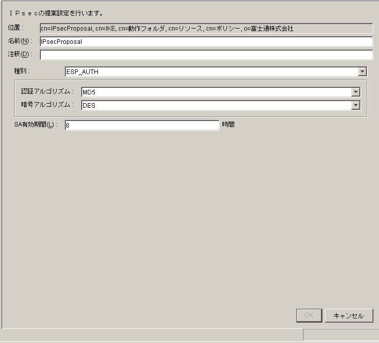Open the 種別 ESP_AUTH dropdown arrow
This screenshot has height=343, width=379.
(x=362, y=71)
